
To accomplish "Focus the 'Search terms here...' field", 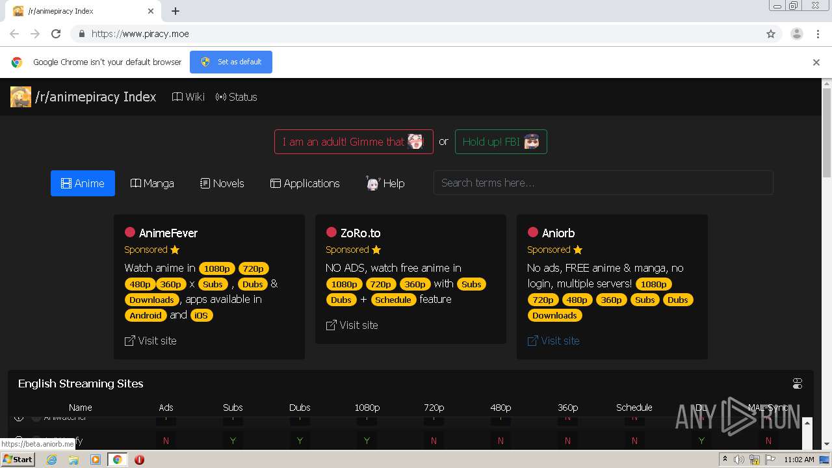I will pos(603,183).
